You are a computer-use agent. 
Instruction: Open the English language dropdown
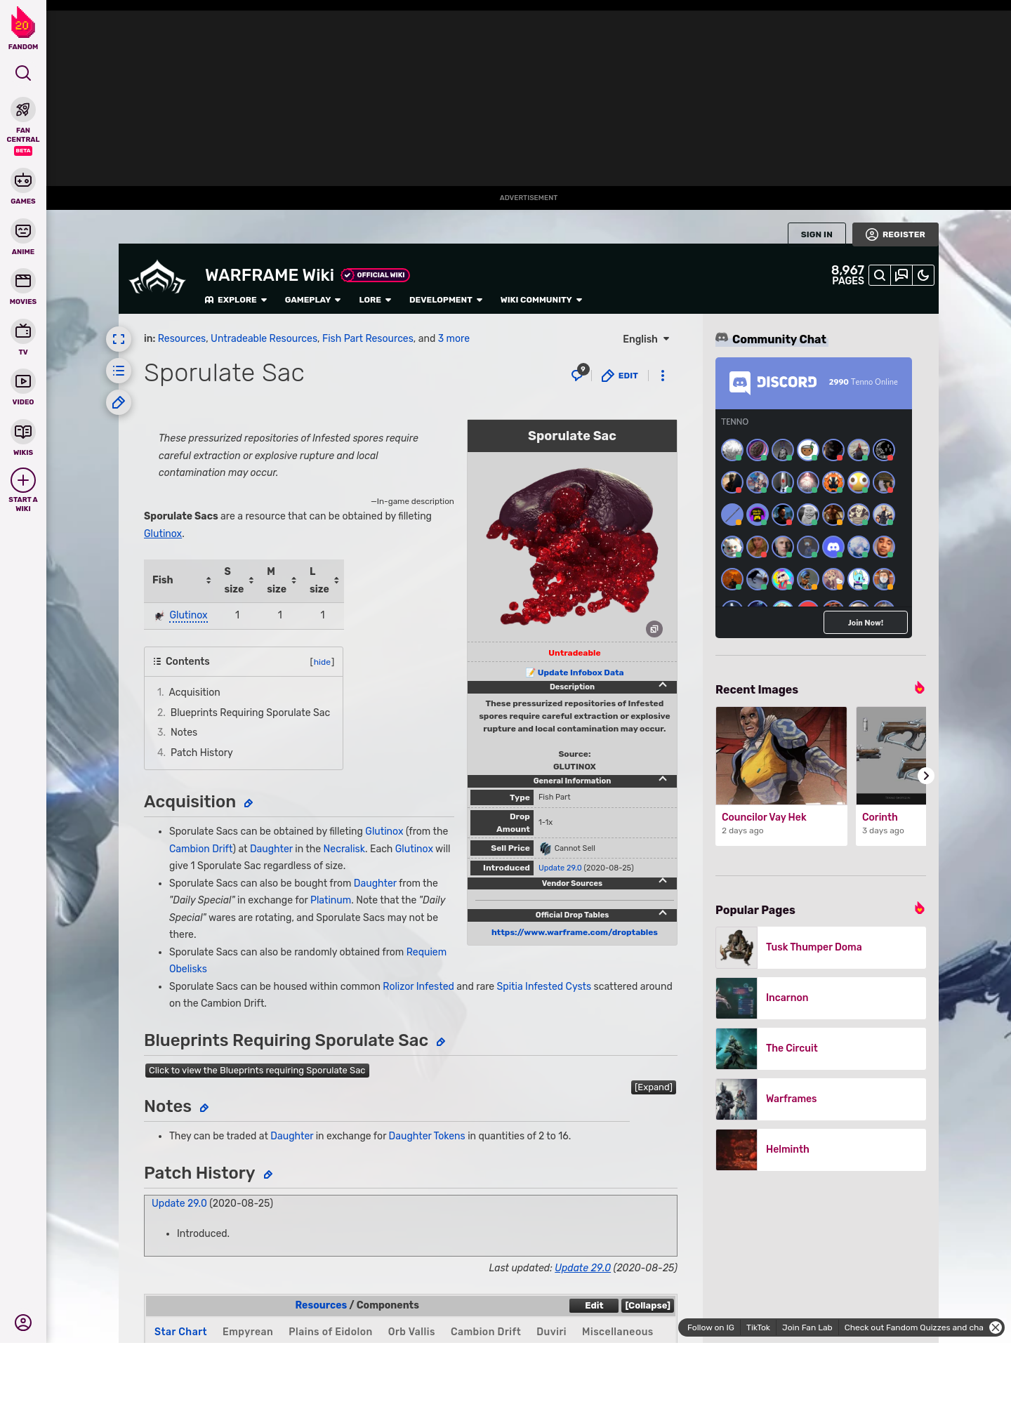click(646, 339)
